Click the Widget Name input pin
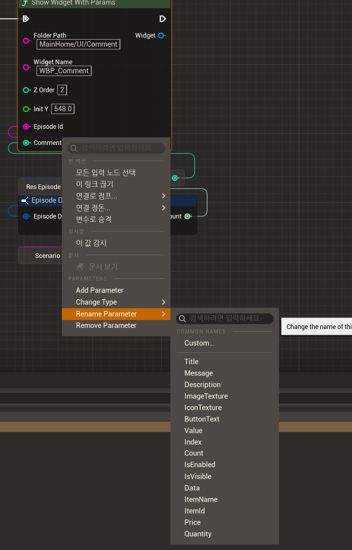Screen dimensions: 352x550 coord(26,67)
